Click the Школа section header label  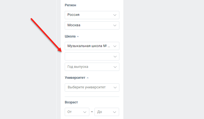click(x=70, y=36)
